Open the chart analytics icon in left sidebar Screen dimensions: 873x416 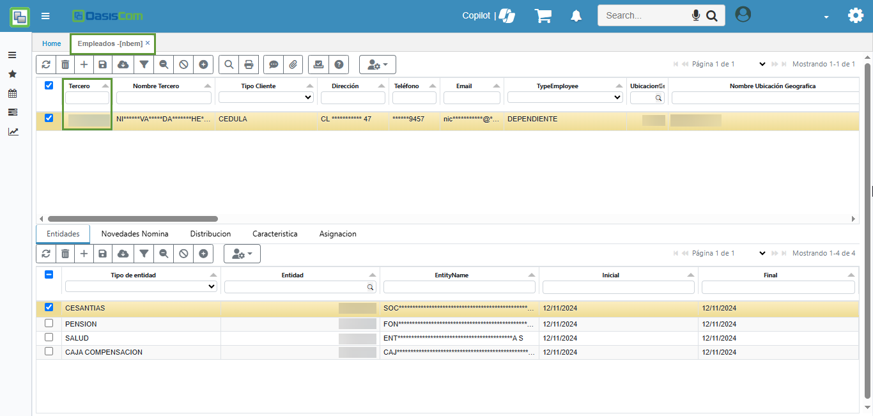point(13,132)
